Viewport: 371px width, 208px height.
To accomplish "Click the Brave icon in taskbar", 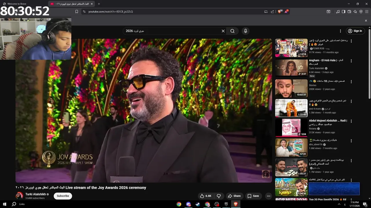I will (236, 204).
